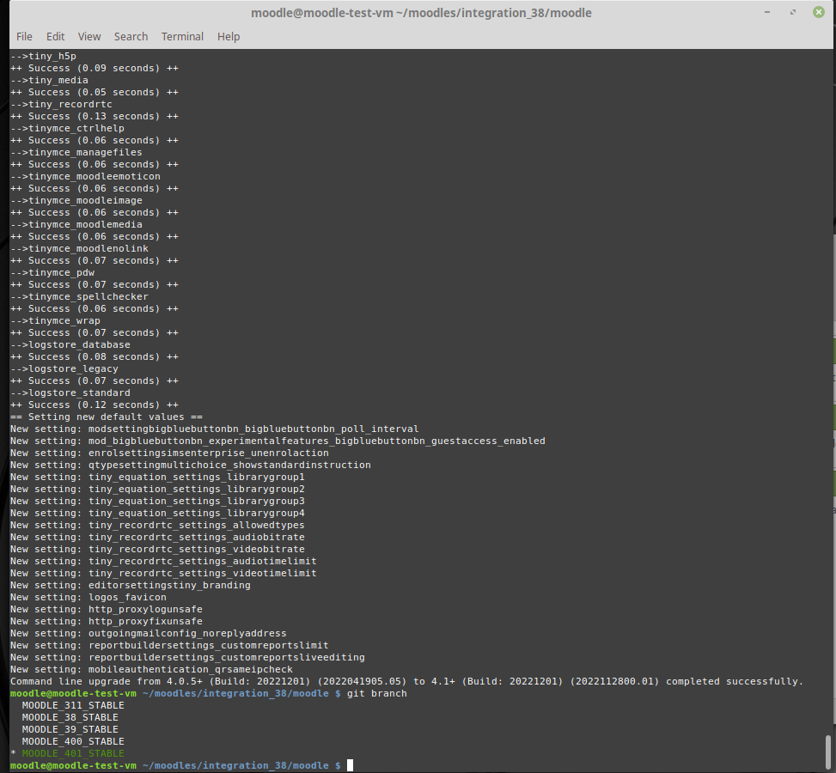Click the current MOODLE_401_STABLE branch line
The height and width of the screenshot is (773, 836).
click(x=67, y=753)
